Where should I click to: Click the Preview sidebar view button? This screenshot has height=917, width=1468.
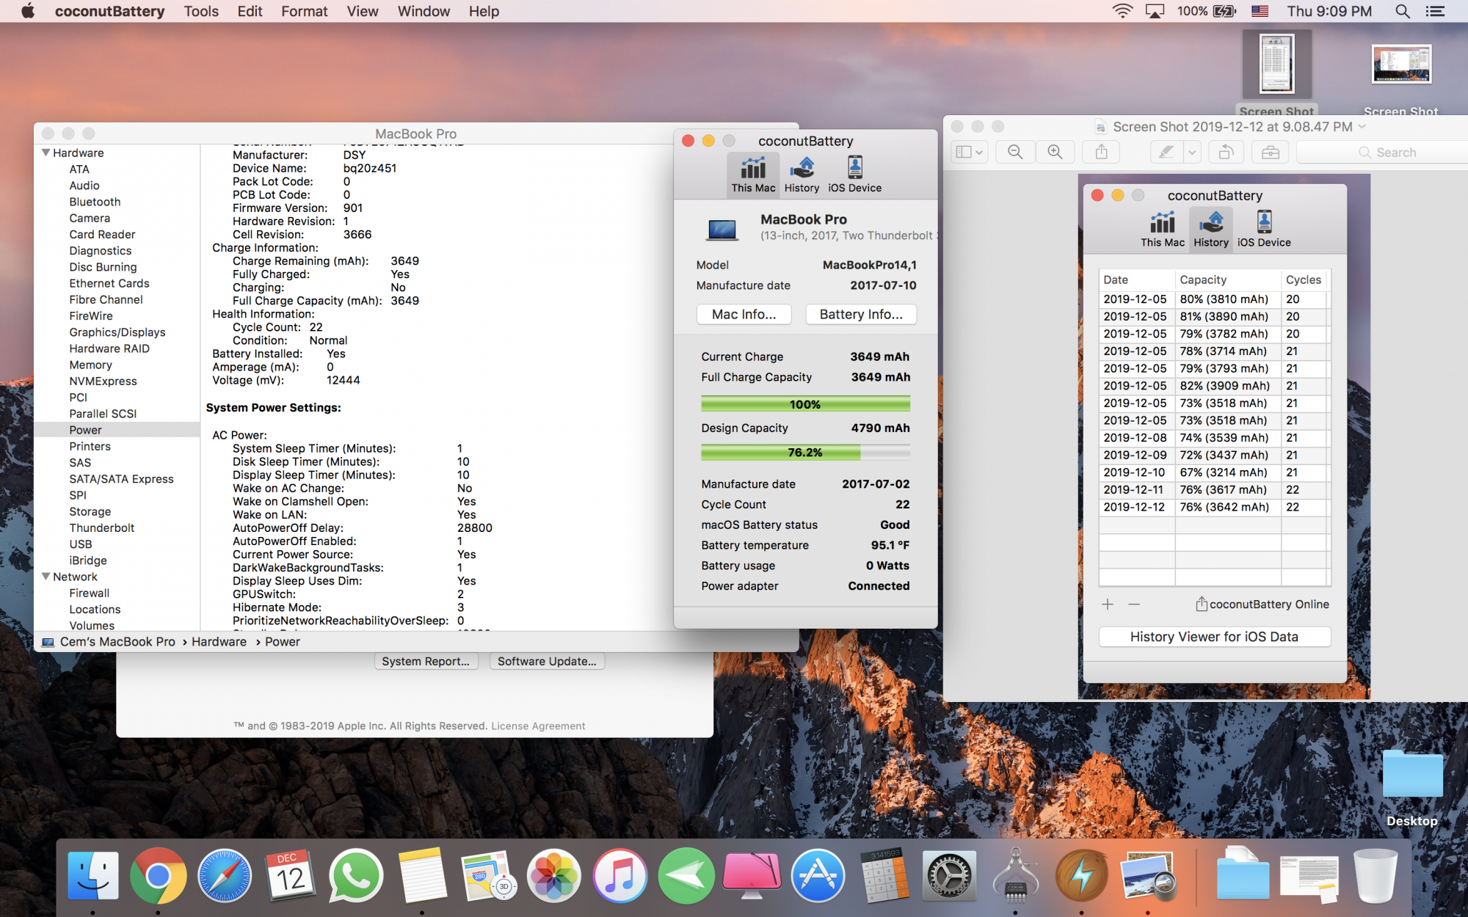coord(969,152)
